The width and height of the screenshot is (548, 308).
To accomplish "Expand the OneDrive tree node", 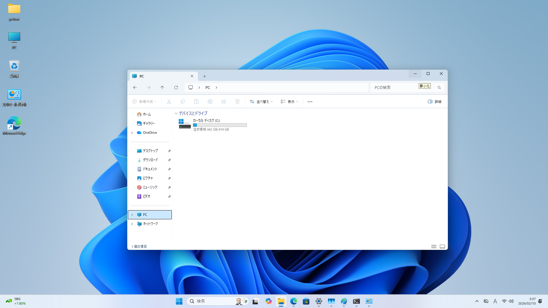I will pos(132,133).
